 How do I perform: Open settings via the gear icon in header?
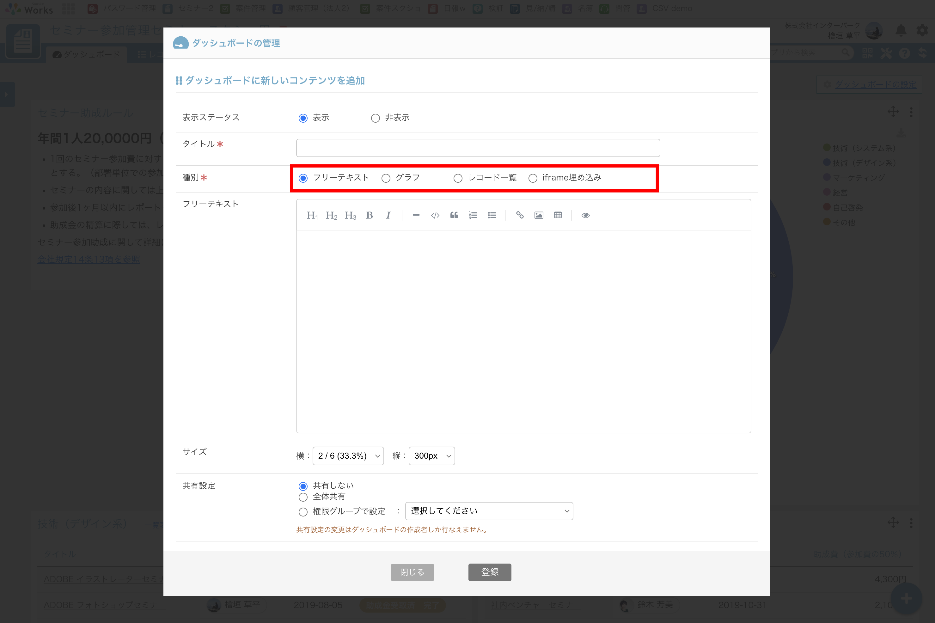922,30
